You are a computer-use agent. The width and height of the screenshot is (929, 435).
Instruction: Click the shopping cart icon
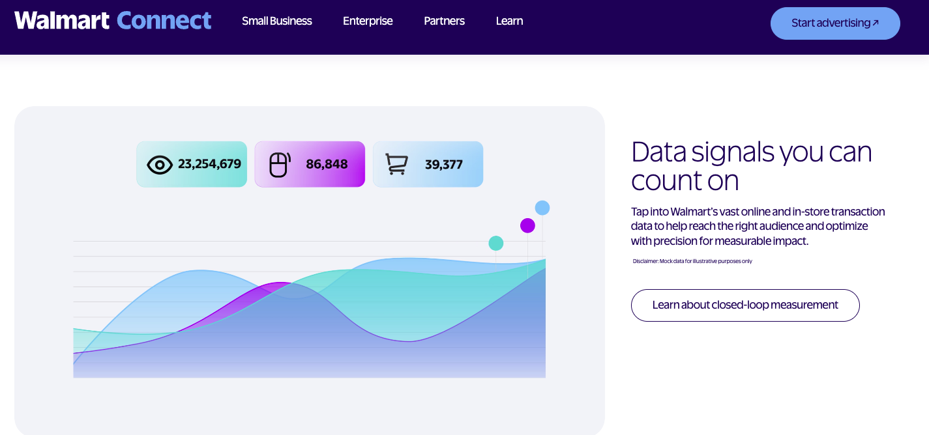pyautogui.click(x=396, y=164)
